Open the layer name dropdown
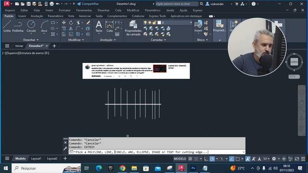The width and height of the screenshot is (308, 173). pyautogui.click(x=191, y=23)
